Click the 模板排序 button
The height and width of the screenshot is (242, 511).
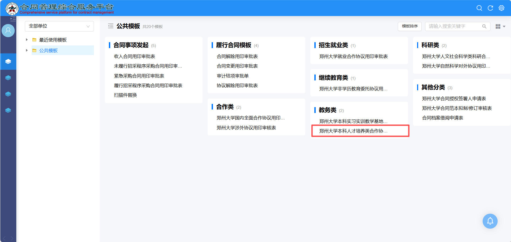click(410, 26)
